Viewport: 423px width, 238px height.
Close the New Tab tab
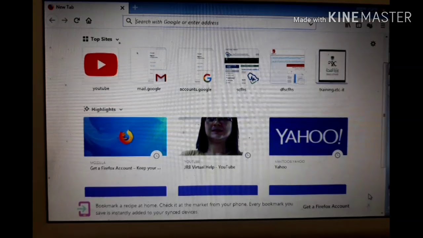point(122,8)
